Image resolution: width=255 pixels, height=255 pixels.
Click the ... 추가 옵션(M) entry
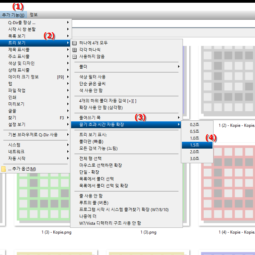[35, 169]
